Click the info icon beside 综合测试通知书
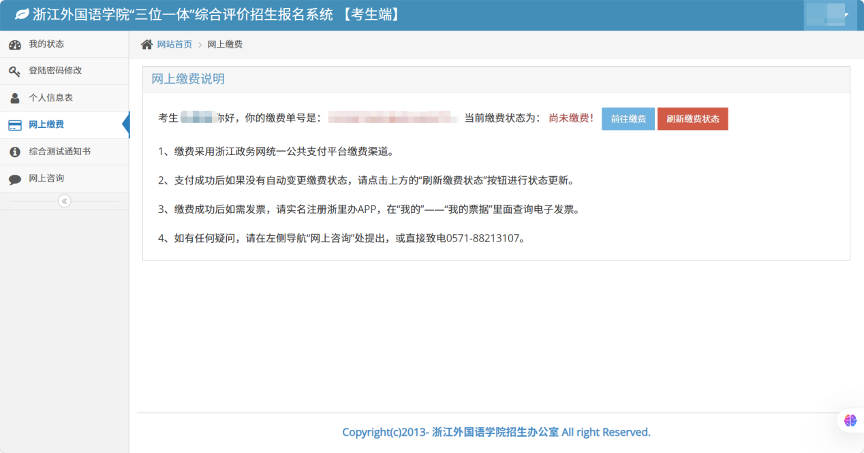 point(15,152)
